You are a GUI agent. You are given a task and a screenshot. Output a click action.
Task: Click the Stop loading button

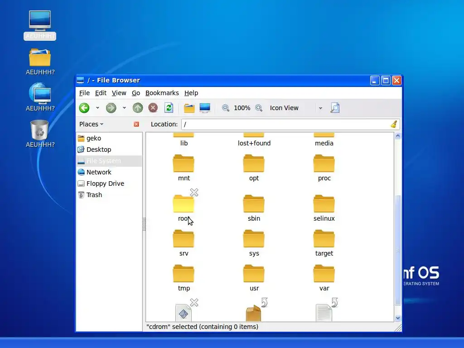tap(153, 108)
